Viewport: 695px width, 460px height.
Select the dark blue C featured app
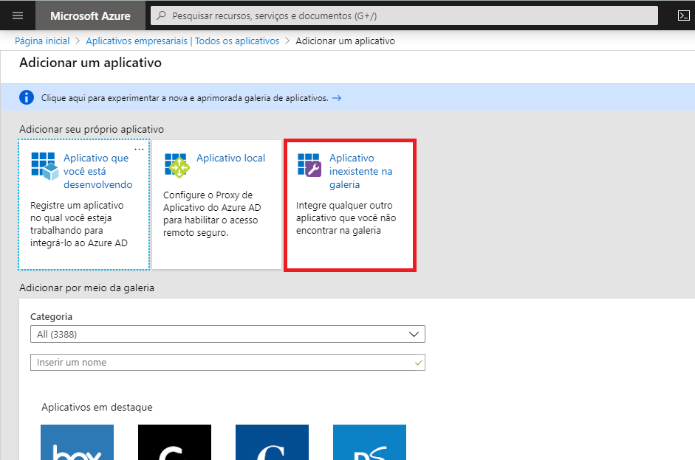pos(272,442)
